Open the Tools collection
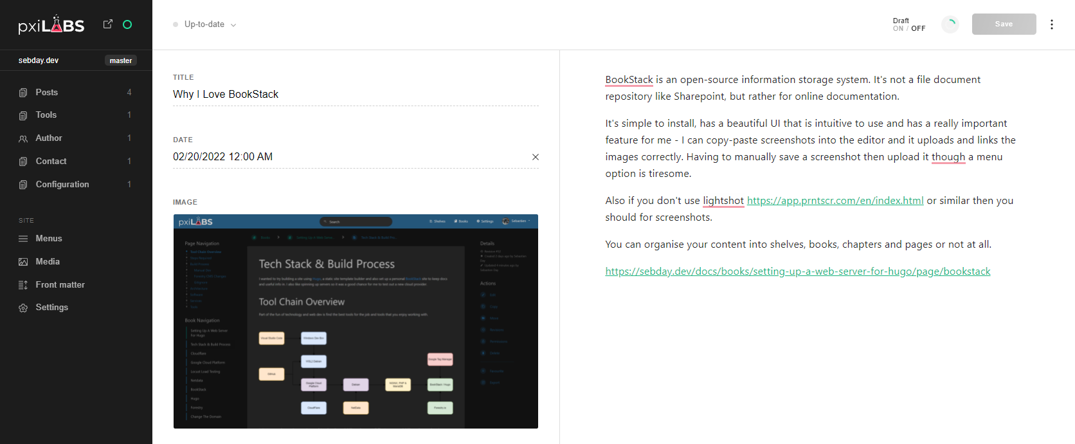1075x444 pixels. pos(46,115)
